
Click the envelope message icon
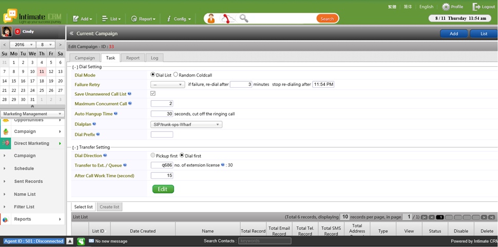pos(91,241)
